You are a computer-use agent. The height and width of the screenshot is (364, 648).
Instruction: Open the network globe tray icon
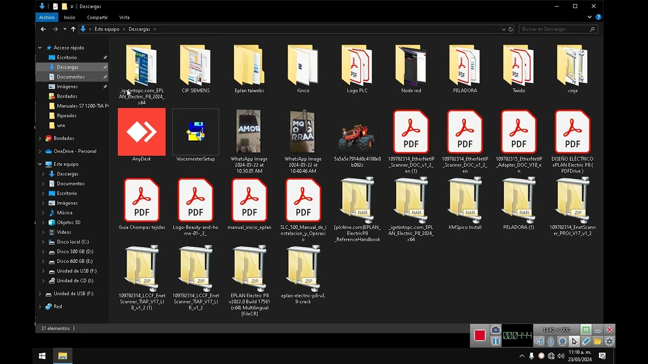point(551,356)
